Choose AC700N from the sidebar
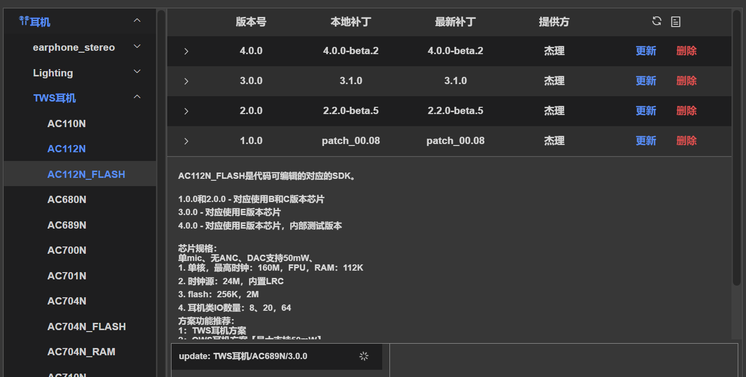 [x=67, y=250]
